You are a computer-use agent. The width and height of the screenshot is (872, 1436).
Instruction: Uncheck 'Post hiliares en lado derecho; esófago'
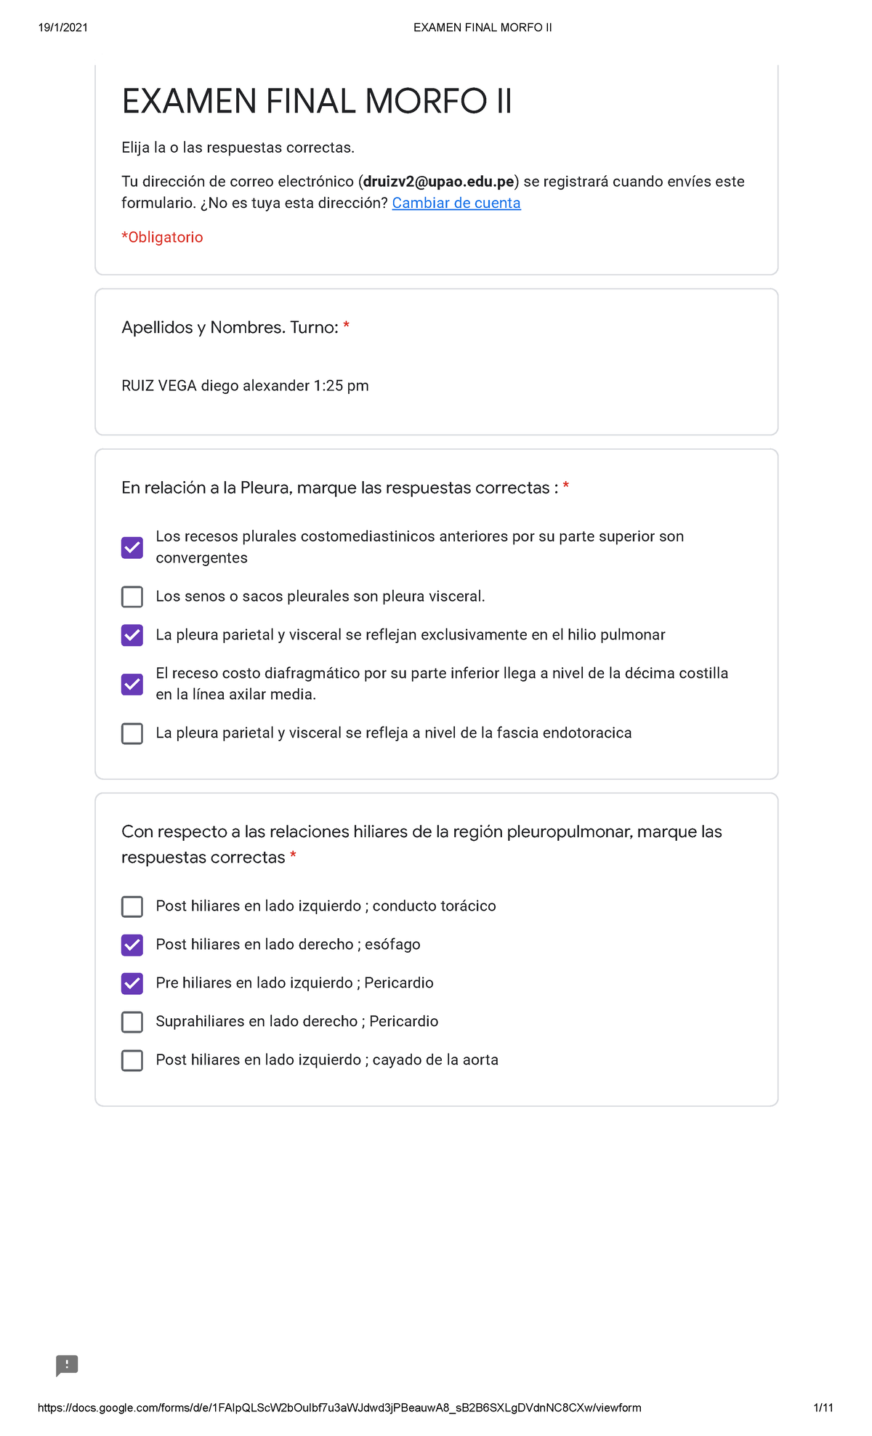(x=132, y=945)
